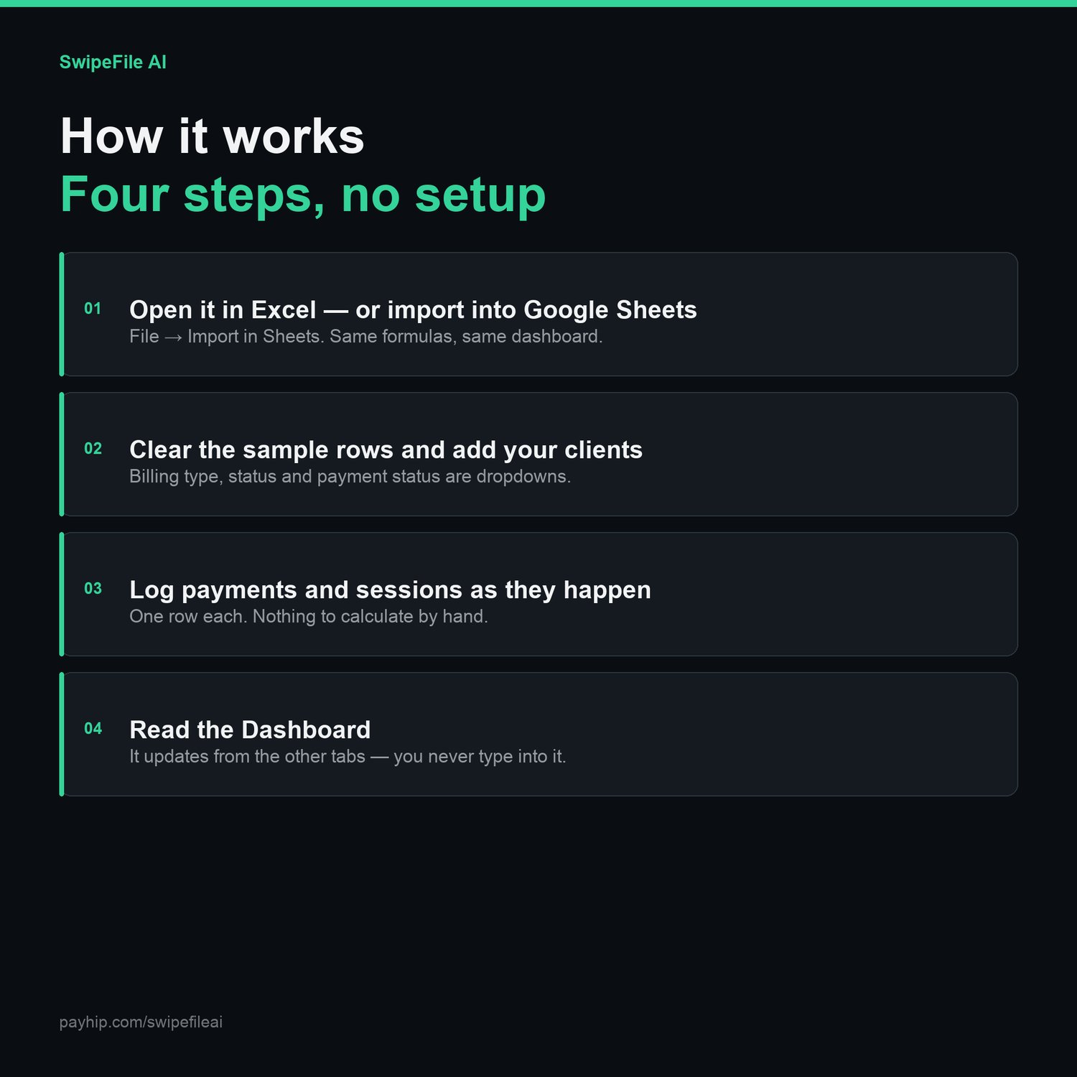Select the step number 04 badge
Image resolution: width=1077 pixels, height=1077 pixels.
coord(93,729)
